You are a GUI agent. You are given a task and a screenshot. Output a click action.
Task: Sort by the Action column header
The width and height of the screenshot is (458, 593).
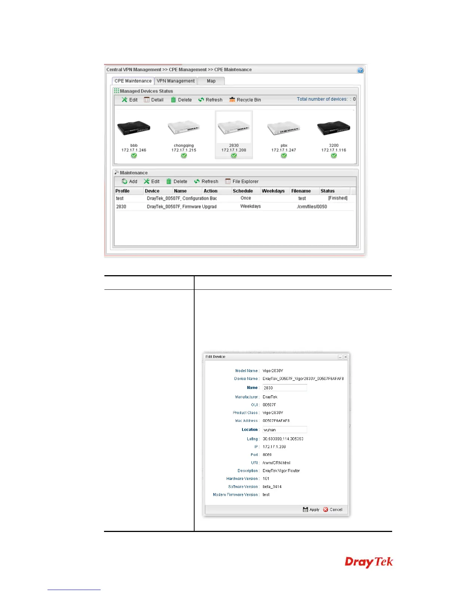coord(217,191)
